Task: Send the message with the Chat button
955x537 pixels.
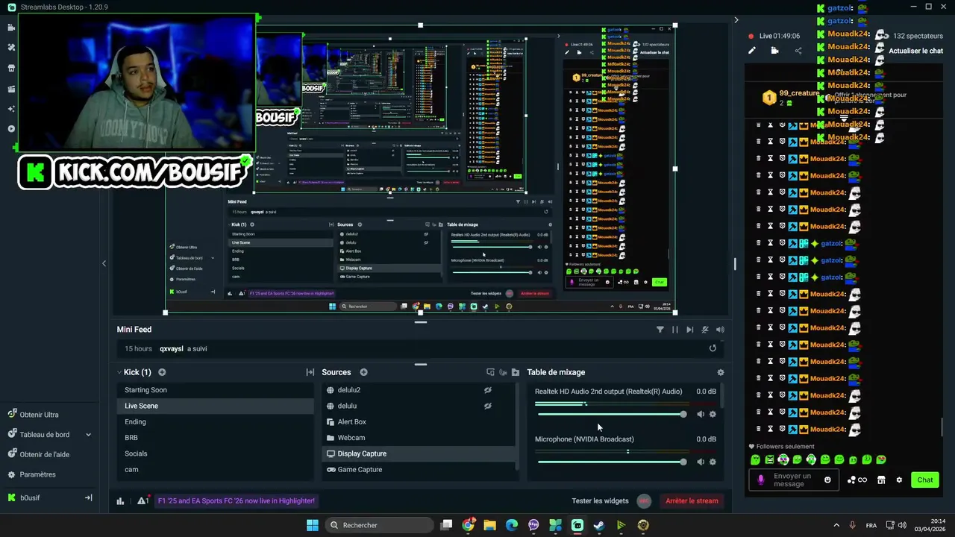Action: point(925,480)
